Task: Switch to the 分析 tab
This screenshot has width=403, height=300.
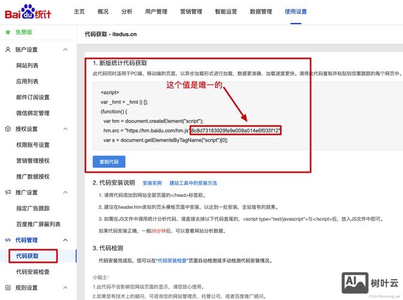Action: click(127, 11)
